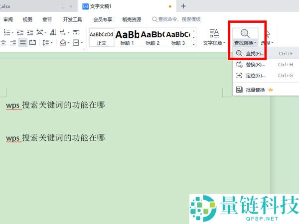Choose 定位(G) from the dropdown menu
Screen dimensions: 299x224
click(x=266, y=76)
